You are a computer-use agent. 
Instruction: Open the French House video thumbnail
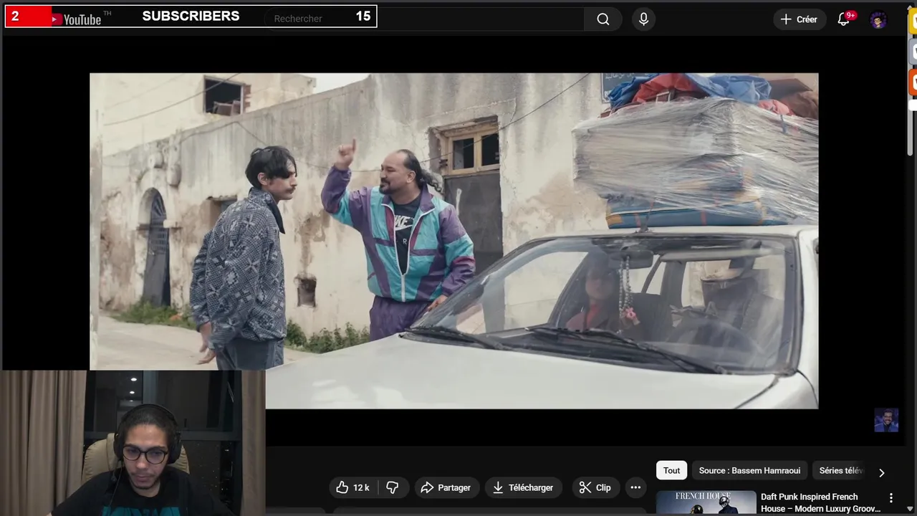click(x=706, y=503)
